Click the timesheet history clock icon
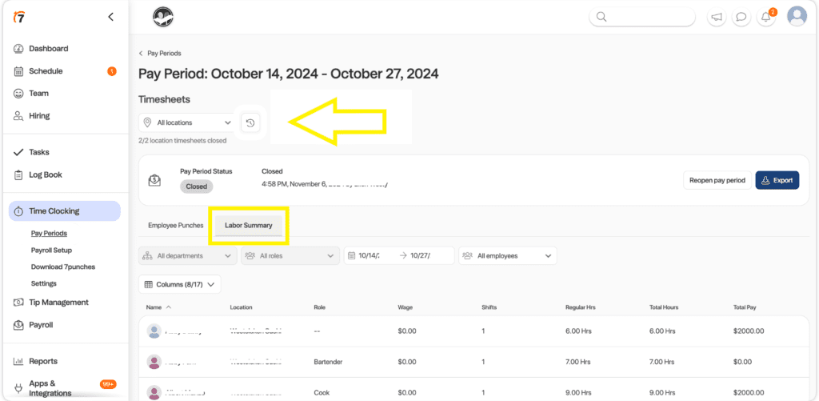 click(x=250, y=123)
